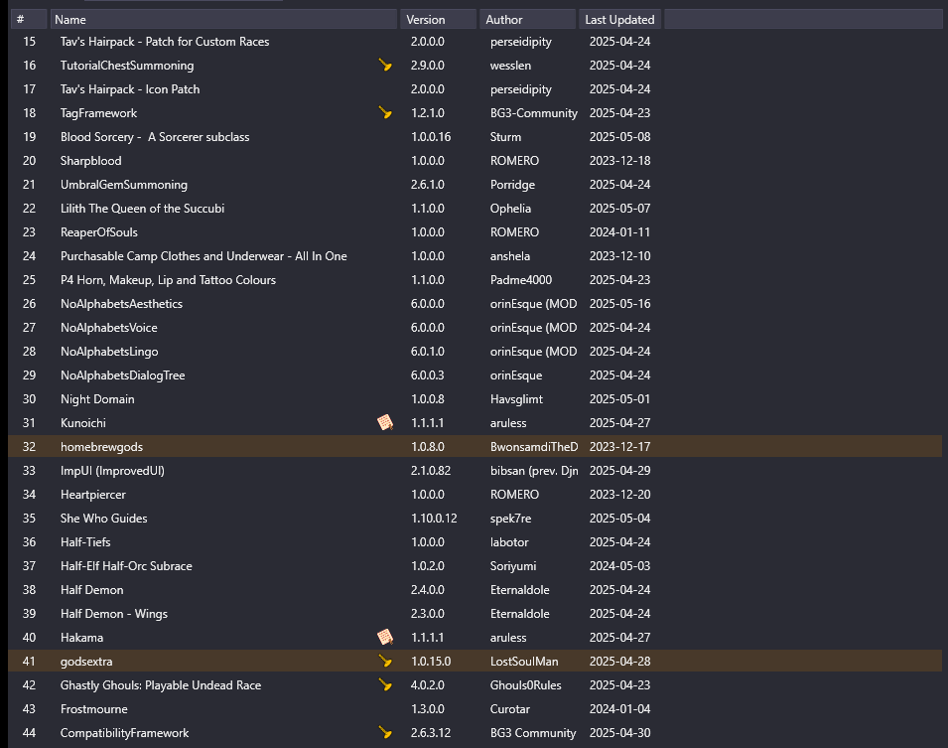Select the TagFramework mod name
Screen dimensions: 948x748
(98, 112)
